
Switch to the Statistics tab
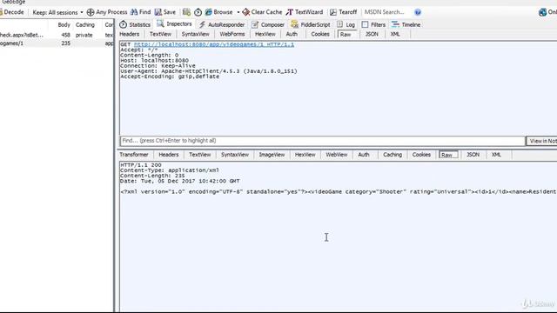pyautogui.click(x=135, y=24)
